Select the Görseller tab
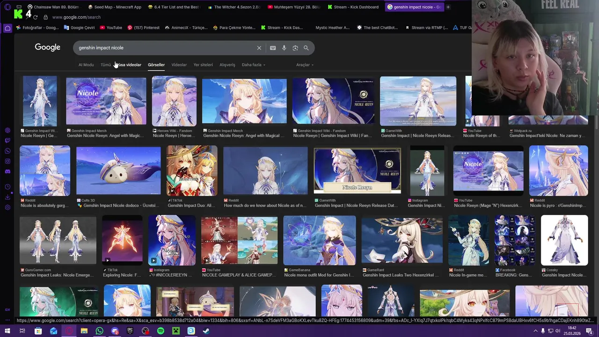This screenshot has height=337, width=599. coord(156,65)
